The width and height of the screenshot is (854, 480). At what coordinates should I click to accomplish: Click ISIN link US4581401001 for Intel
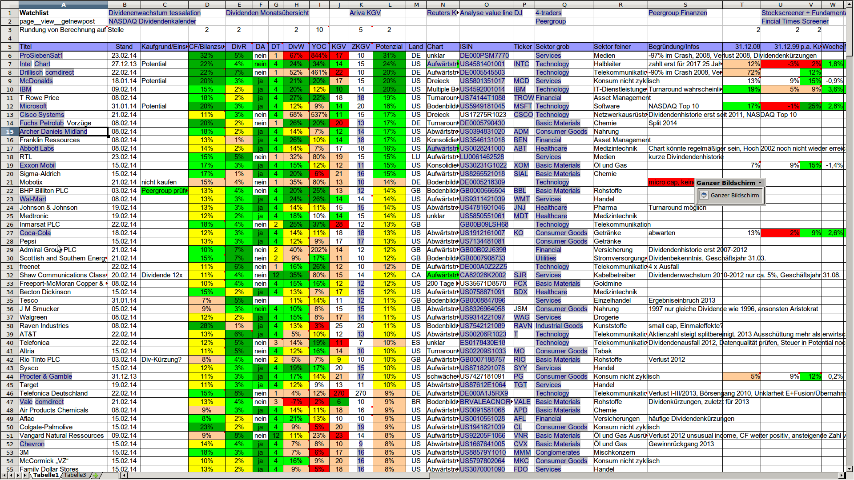coord(482,64)
